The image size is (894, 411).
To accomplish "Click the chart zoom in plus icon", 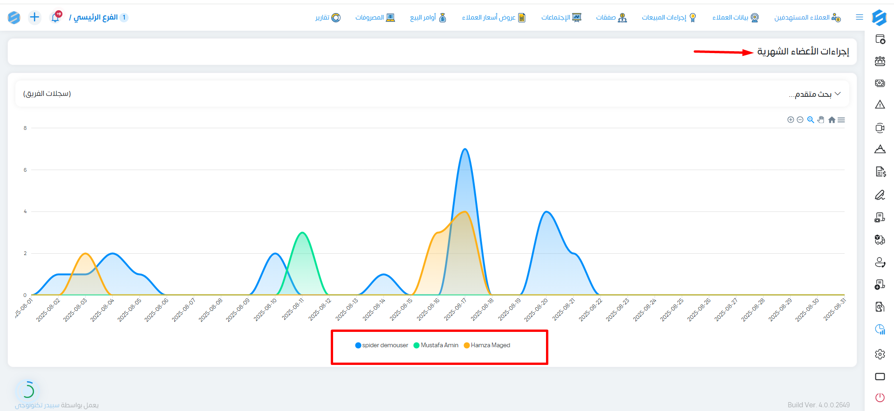I will tap(791, 120).
